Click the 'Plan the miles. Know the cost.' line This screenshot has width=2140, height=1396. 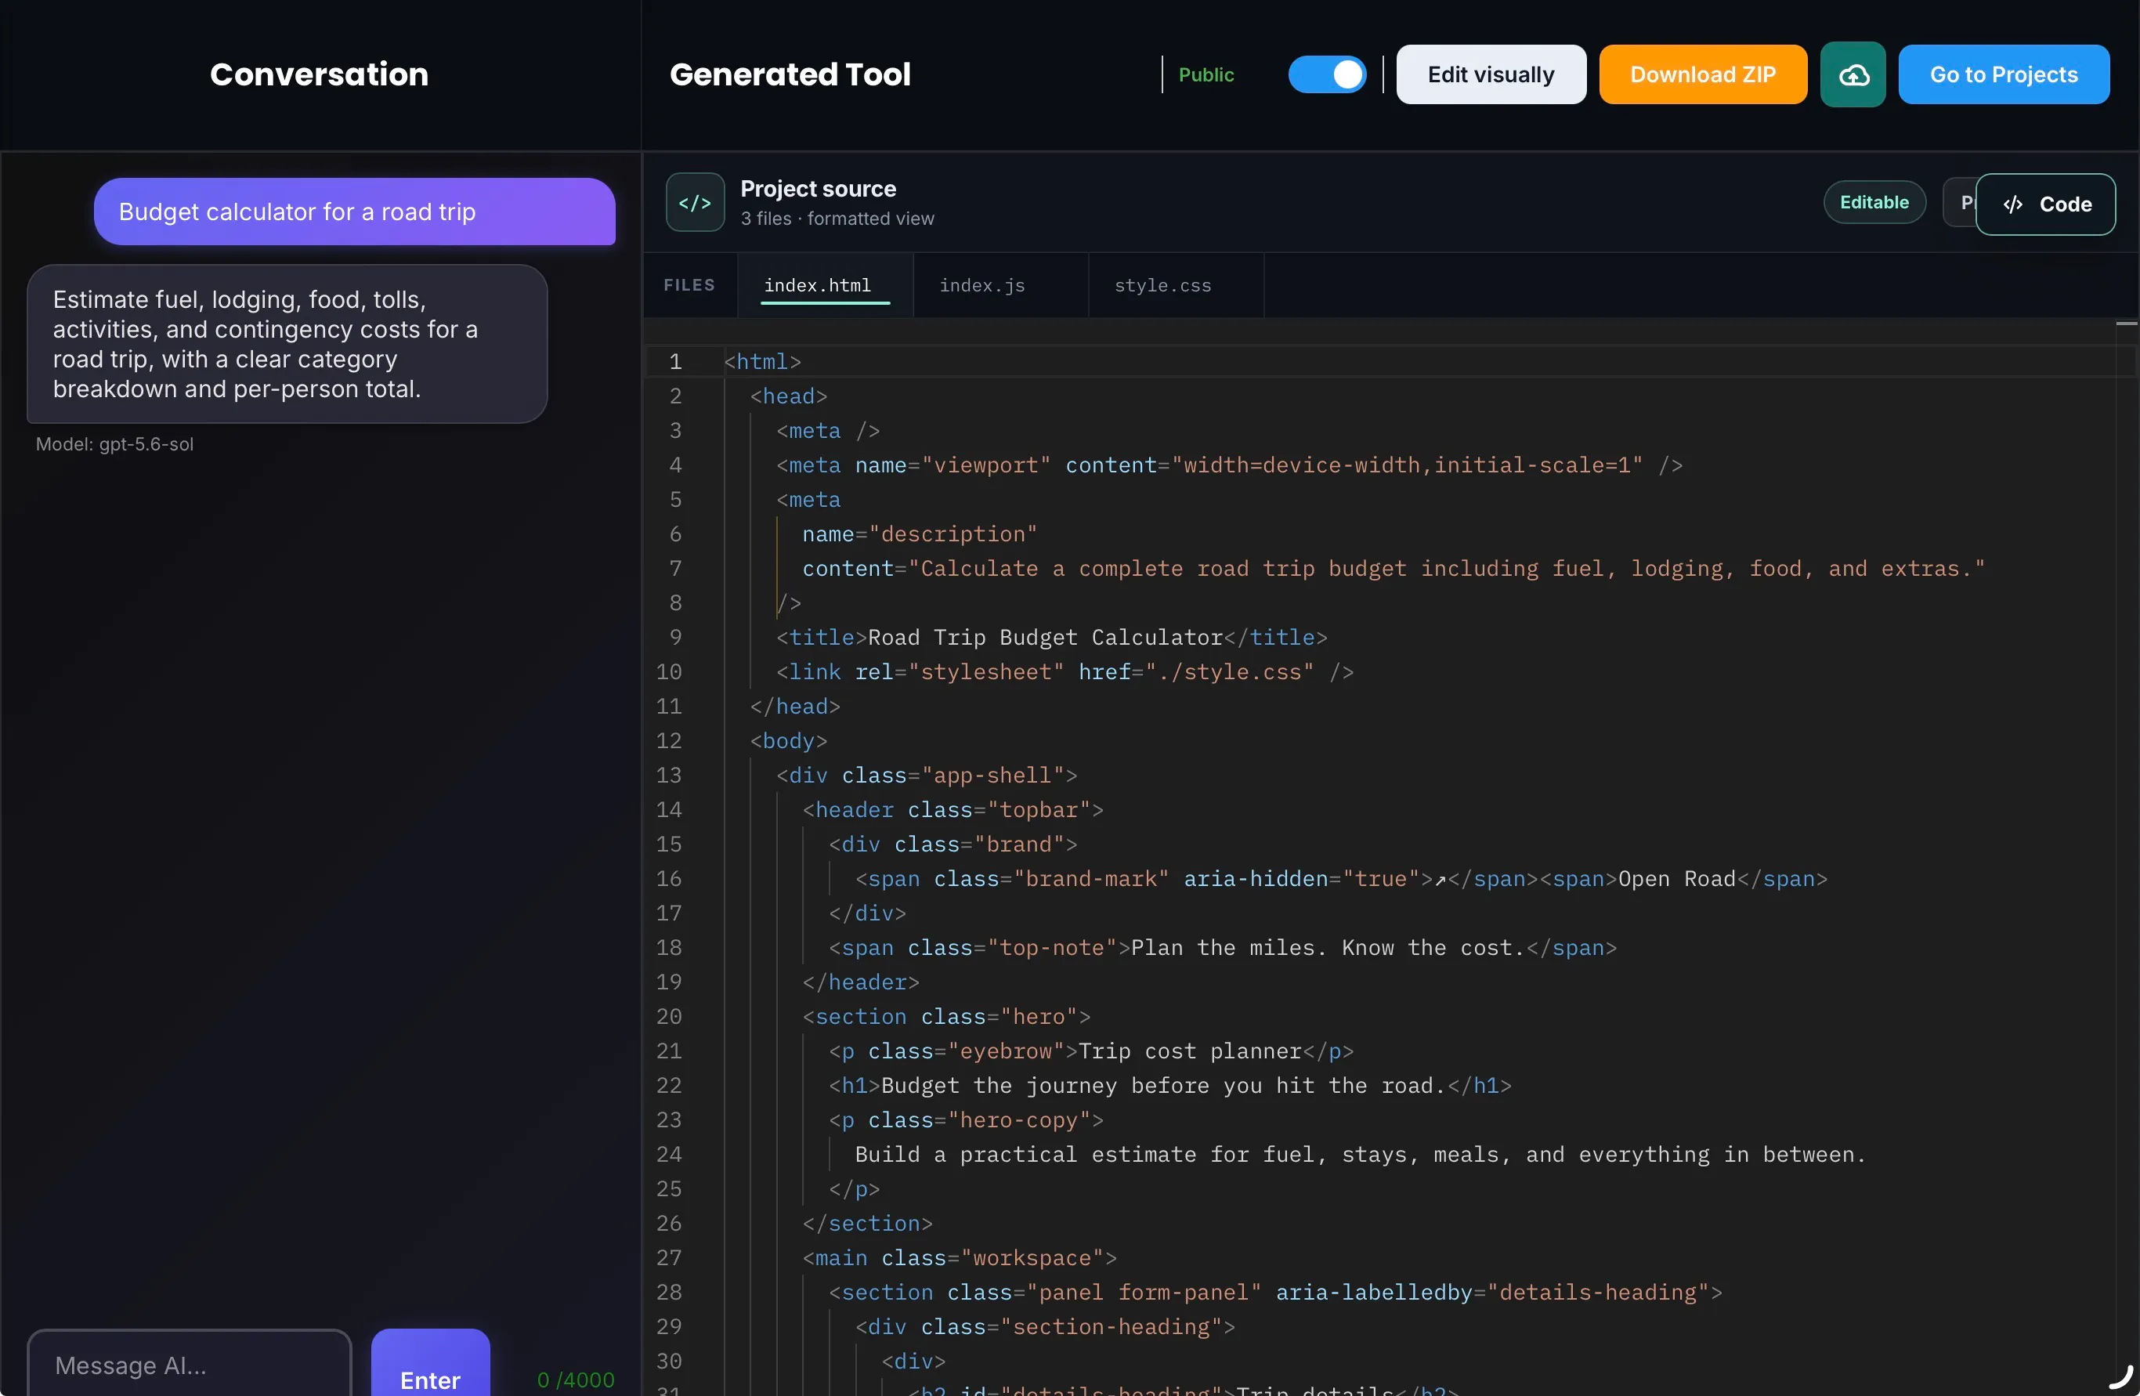click(1222, 947)
